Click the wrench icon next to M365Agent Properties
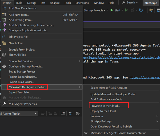This screenshot has width=160, height=136. pos(4,104)
